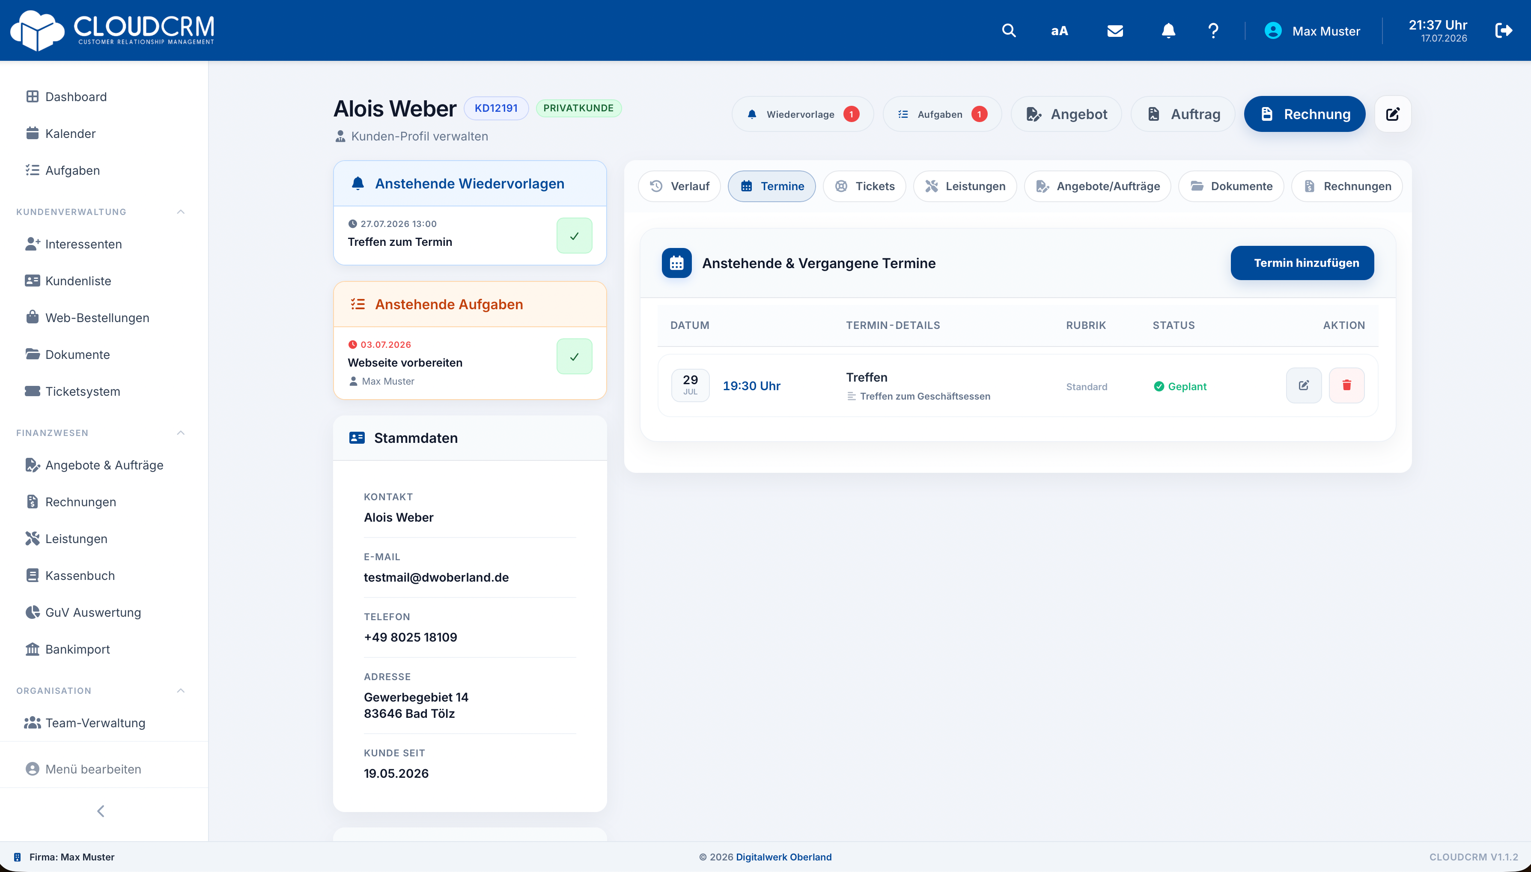
Task: Click the Stammdaten ID card icon
Action: (x=357, y=438)
